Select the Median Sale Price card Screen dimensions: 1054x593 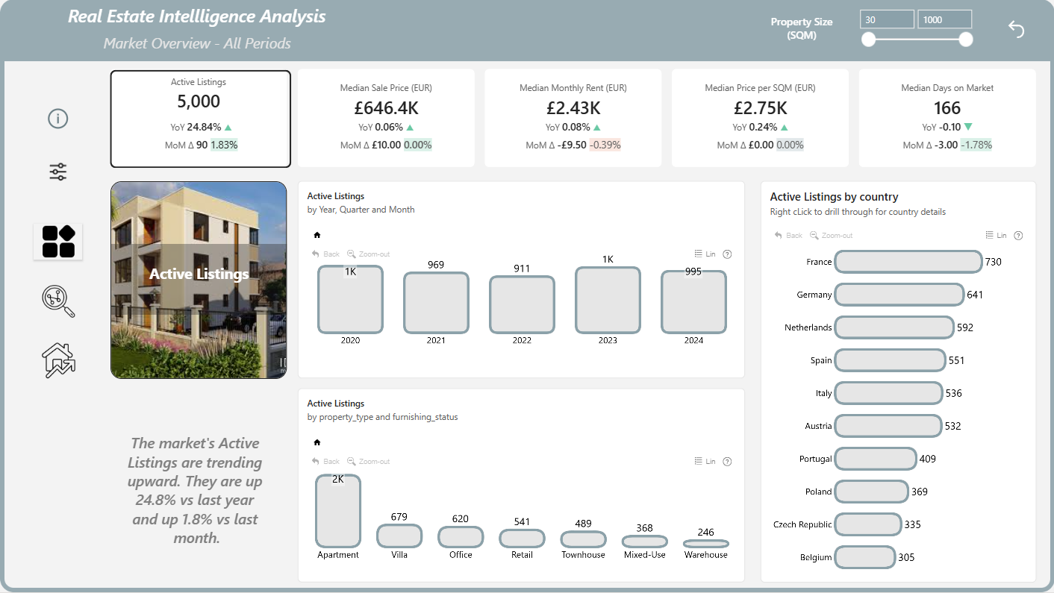(x=386, y=119)
